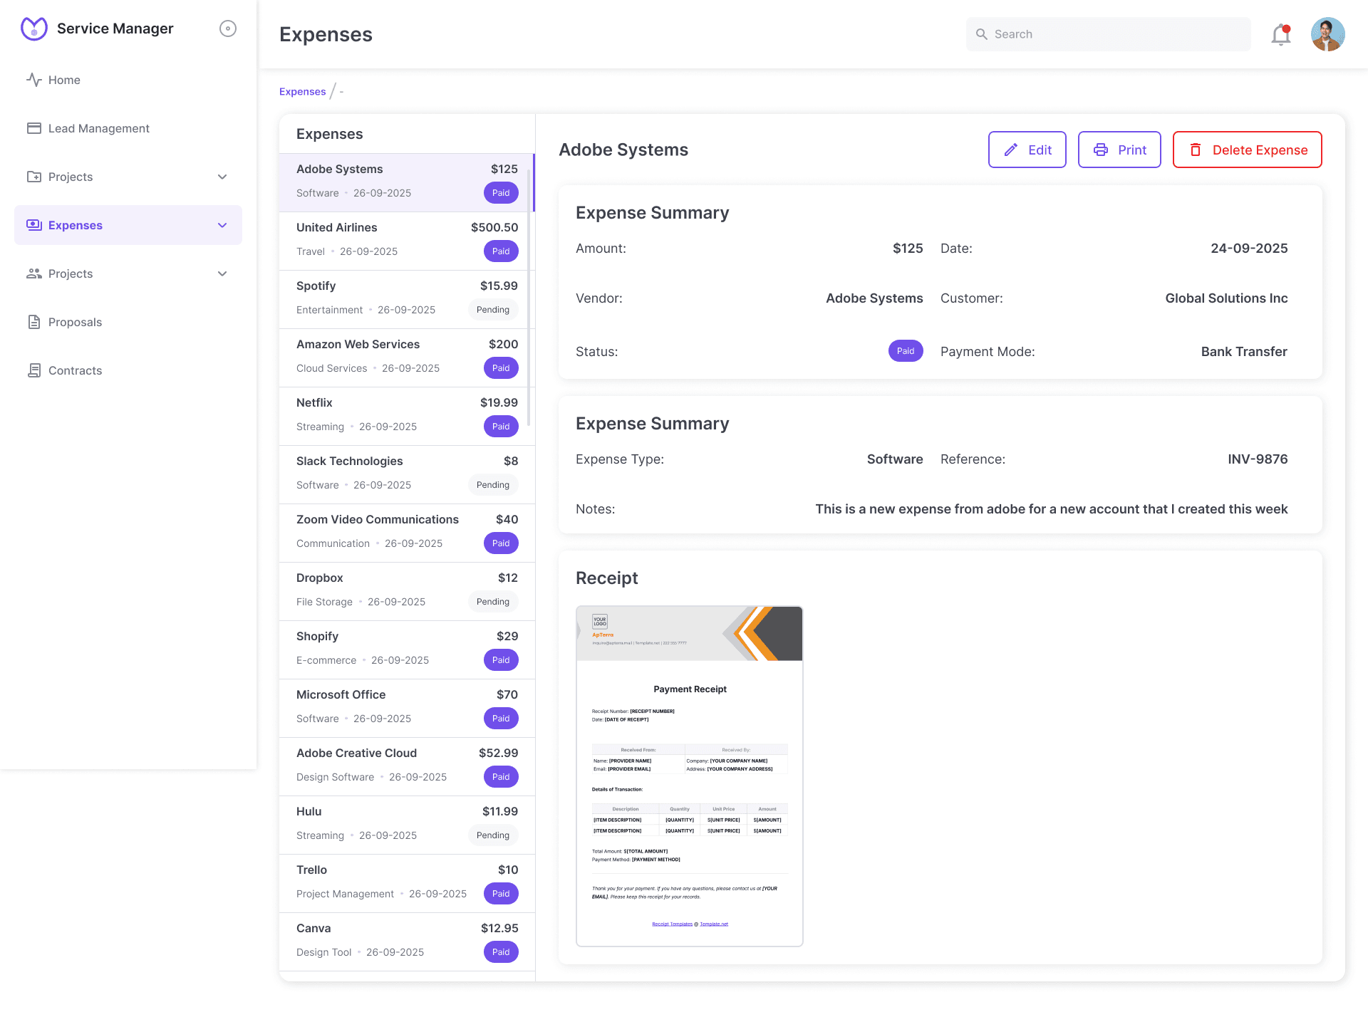The height and width of the screenshot is (1012, 1368).
Task: Click the Expenses breadcrumb link
Action: coord(302,92)
